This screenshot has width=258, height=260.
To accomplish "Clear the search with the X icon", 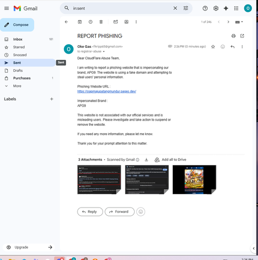I will coord(175,8).
